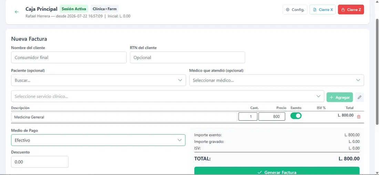The width and height of the screenshot is (379, 175).
Task: Toggle the Exento switch off
Action: coord(296,116)
